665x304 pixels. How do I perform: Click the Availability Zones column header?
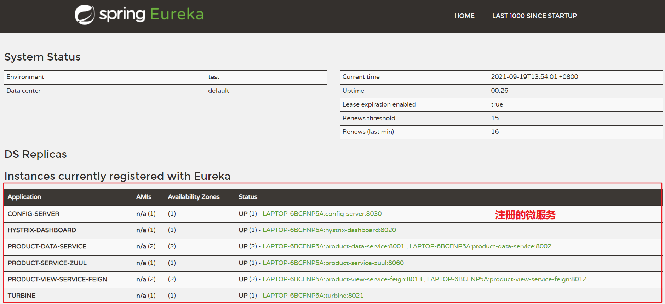[194, 197]
